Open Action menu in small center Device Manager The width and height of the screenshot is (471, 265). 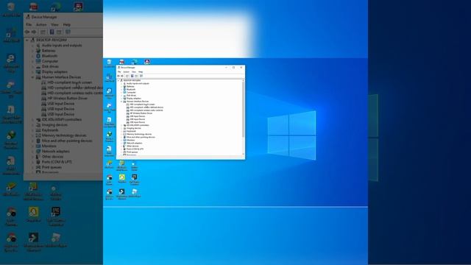[126, 72]
